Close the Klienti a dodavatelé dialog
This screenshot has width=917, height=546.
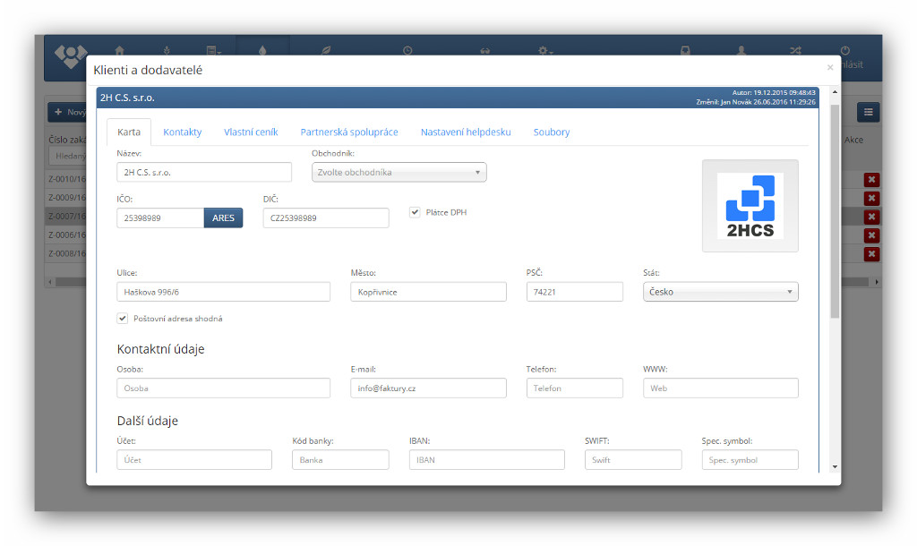829,67
